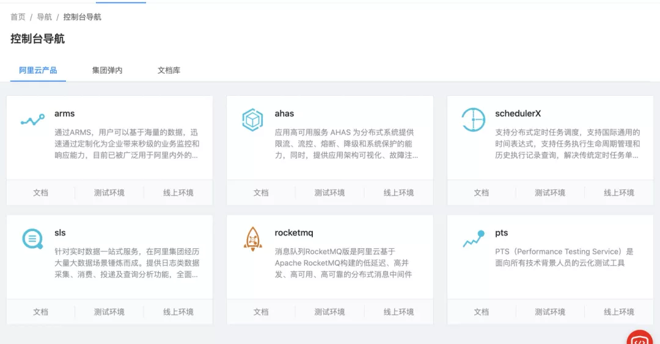Screen dimensions: 660x344
Task: Open 文档 for arms
Action: pyautogui.click(x=40, y=193)
